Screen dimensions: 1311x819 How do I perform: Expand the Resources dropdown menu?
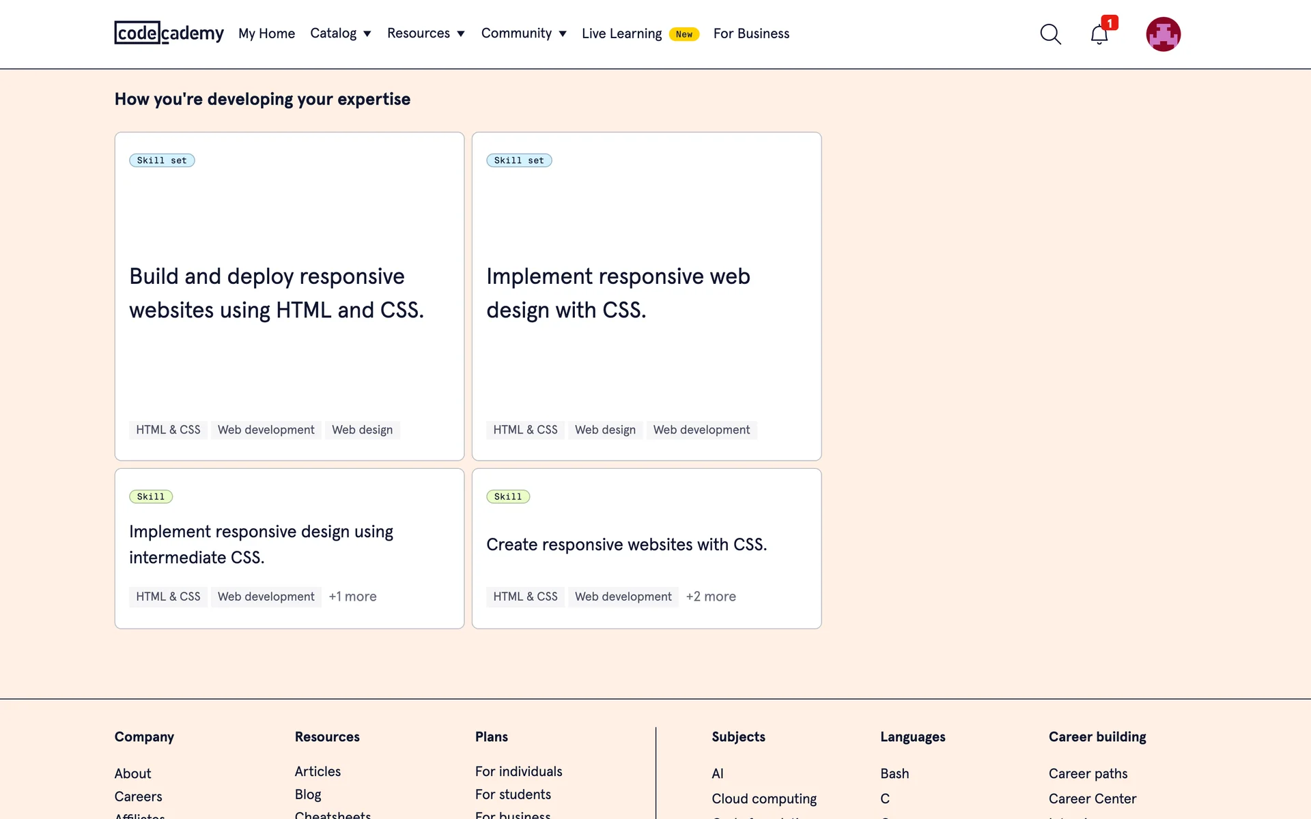point(425,33)
